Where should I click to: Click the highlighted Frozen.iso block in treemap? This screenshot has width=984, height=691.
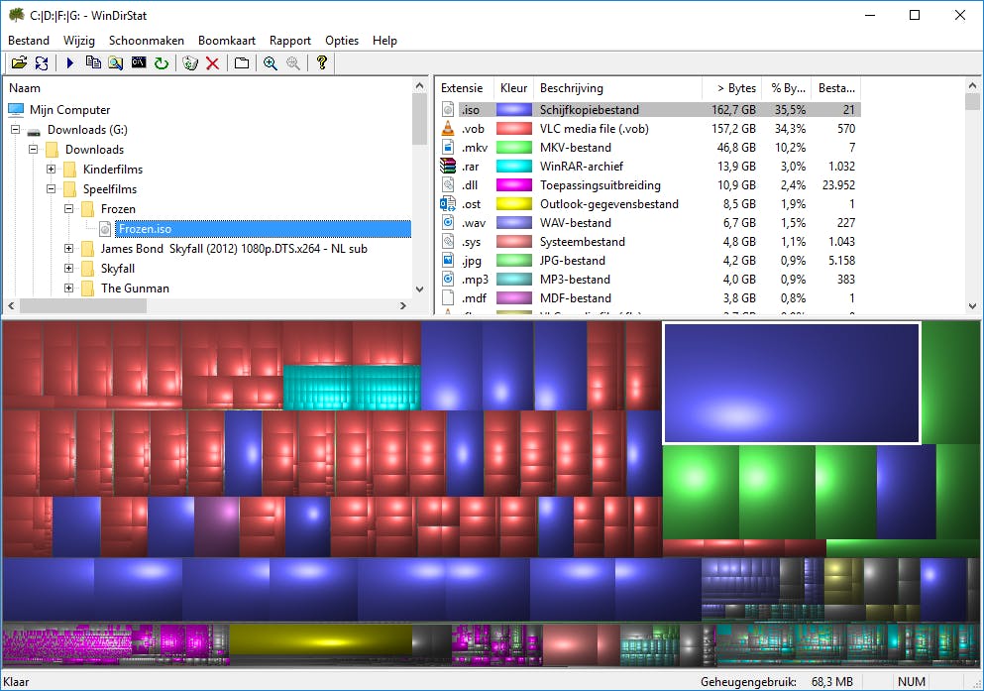coord(792,383)
